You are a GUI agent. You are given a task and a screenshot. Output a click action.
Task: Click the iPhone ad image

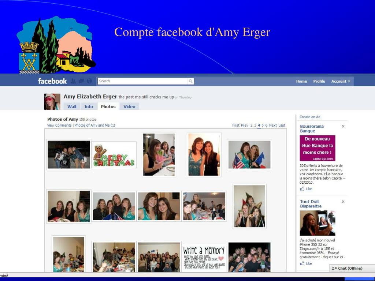(318, 223)
